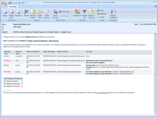Choose Reply to All
The width and height of the screenshot is (158, 117).
click(x=11, y=14)
